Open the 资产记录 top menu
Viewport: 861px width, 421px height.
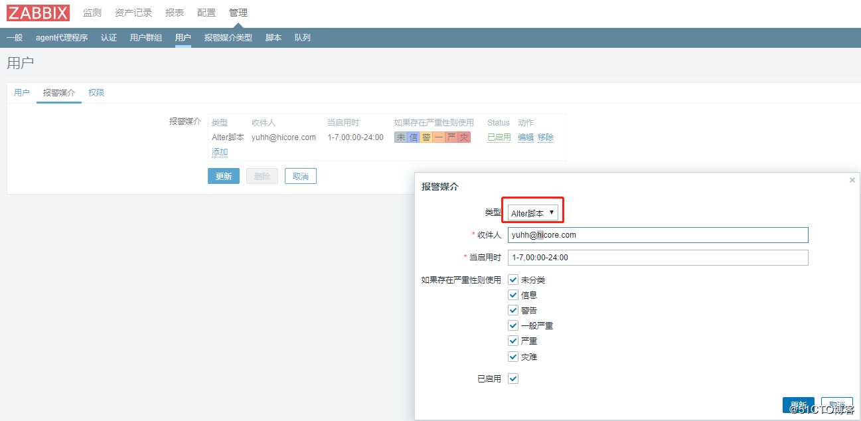coord(133,13)
